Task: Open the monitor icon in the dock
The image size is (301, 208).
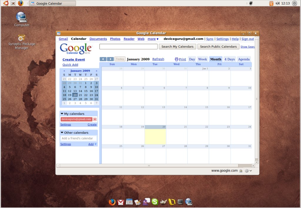Action: pyautogui.click(x=180, y=202)
